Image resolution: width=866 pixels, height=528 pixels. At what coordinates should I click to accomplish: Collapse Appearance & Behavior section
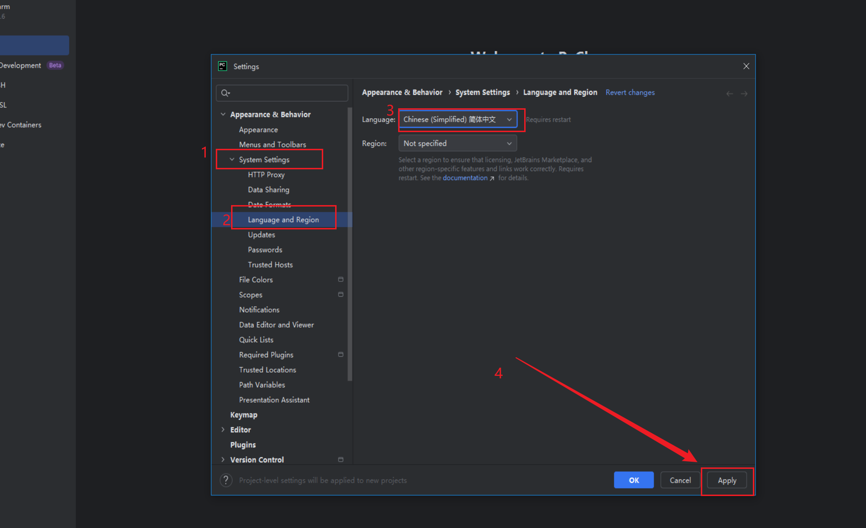tap(223, 114)
